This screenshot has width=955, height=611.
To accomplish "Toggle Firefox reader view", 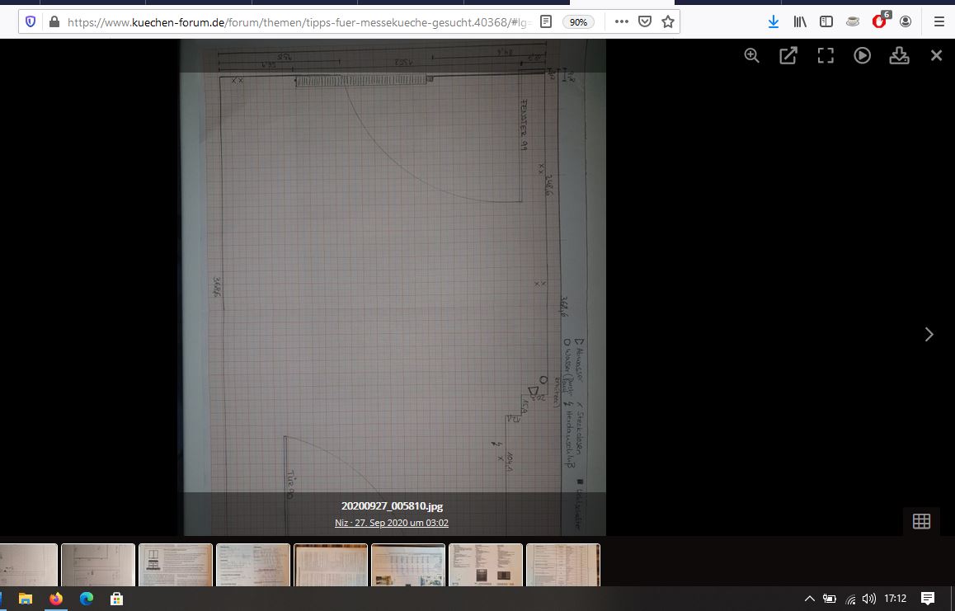I will tap(546, 22).
